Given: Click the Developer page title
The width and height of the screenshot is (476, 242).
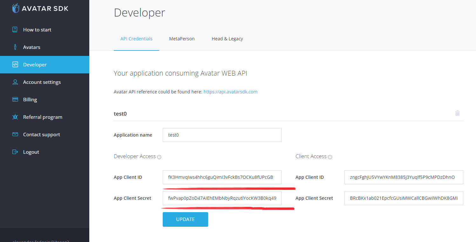Looking at the screenshot, I should tap(139, 13).
